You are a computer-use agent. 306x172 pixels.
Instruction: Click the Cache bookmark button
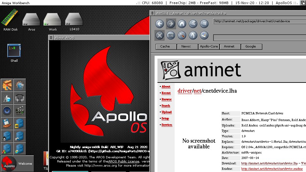click(x=166, y=47)
